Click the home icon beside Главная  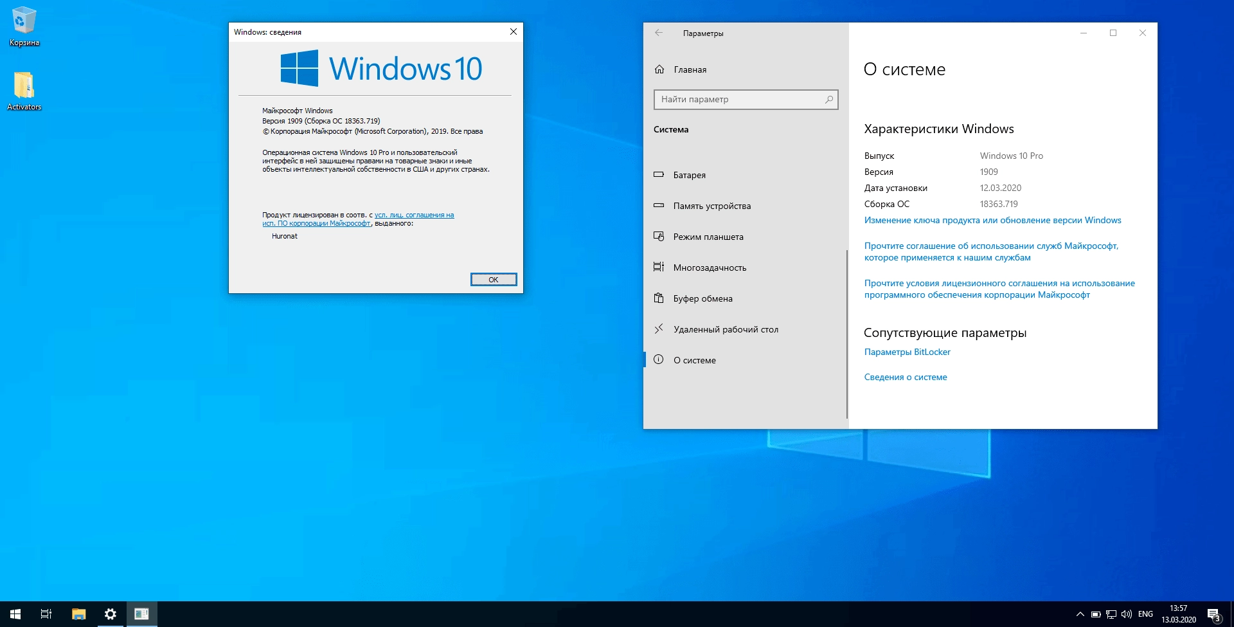659,69
